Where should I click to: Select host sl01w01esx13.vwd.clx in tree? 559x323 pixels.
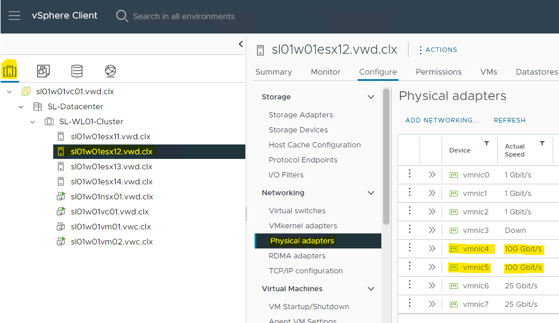click(111, 167)
